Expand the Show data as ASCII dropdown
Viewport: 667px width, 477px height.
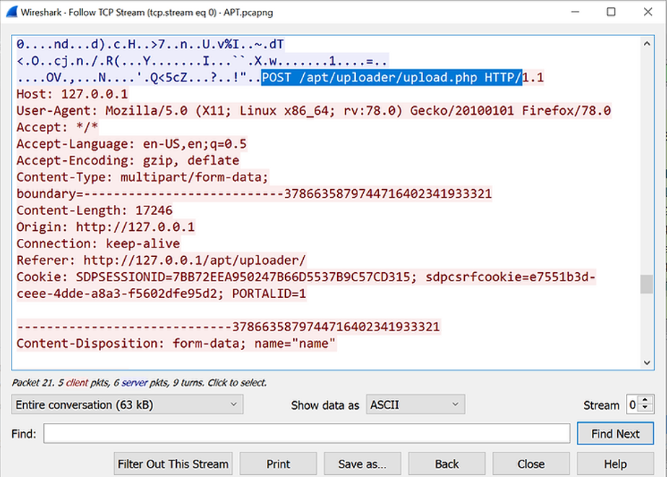[x=415, y=405]
